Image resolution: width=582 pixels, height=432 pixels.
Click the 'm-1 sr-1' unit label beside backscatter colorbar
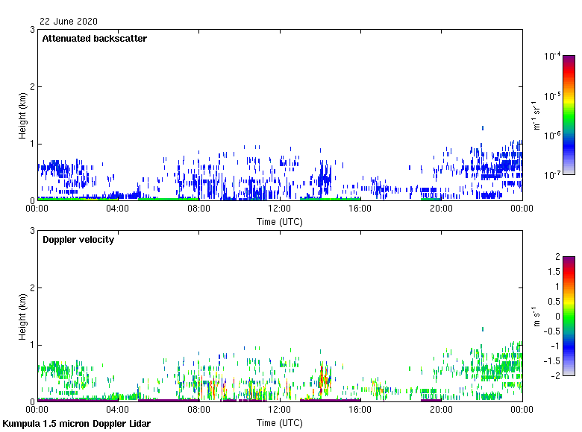coord(536,115)
